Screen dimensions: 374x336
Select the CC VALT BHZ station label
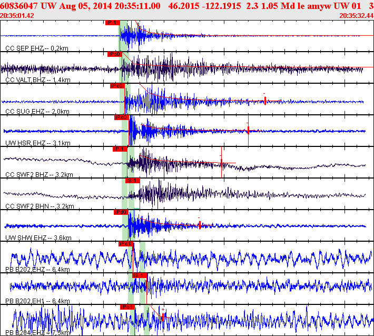[x=38, y=80]
